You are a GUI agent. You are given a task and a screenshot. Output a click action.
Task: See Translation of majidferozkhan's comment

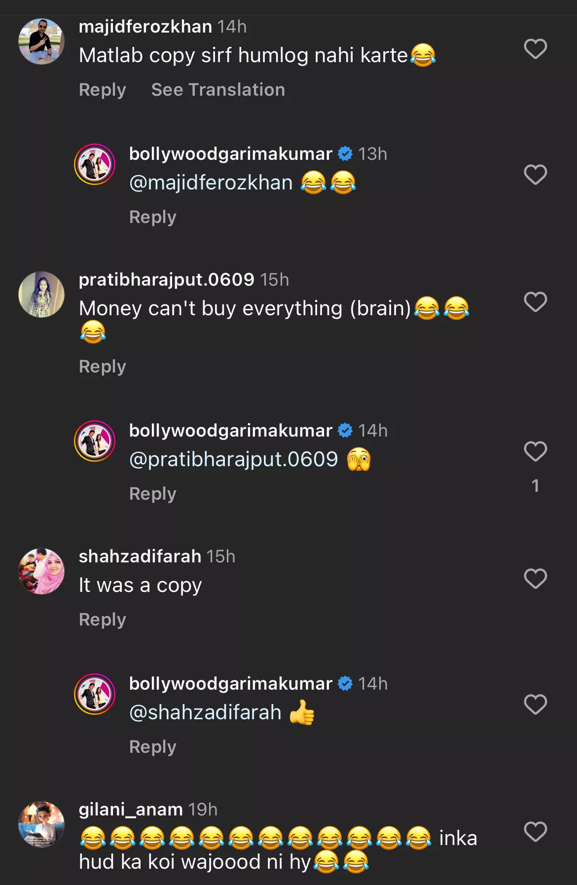click(x=218, y=90)
